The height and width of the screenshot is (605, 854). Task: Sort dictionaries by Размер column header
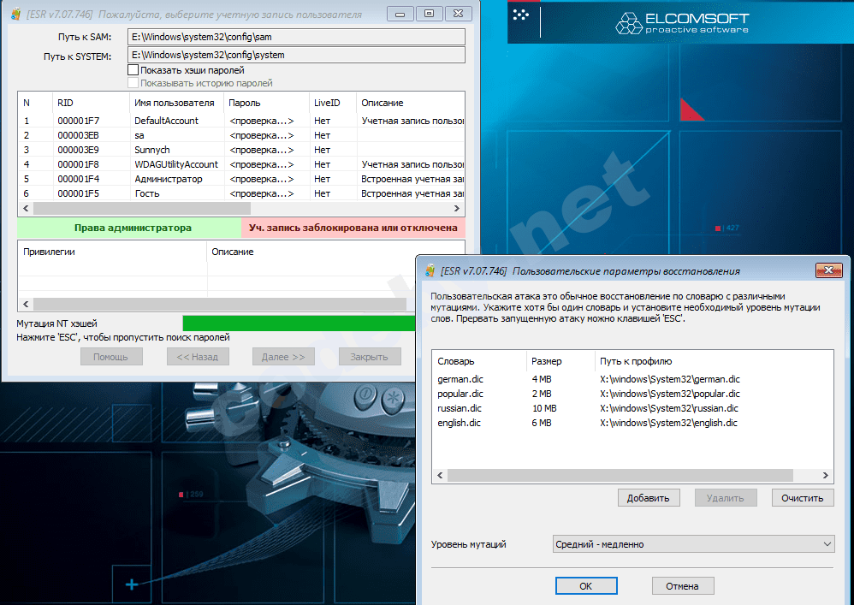point(546,361)
